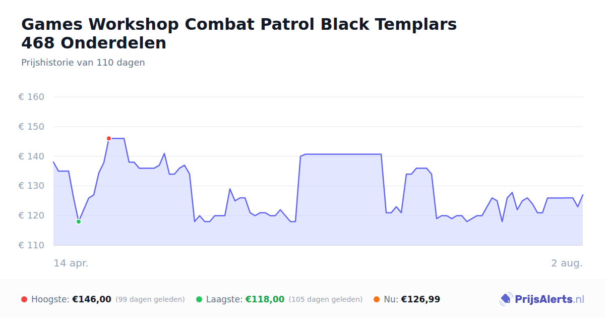The height and width of the screenshot is (318, 605).
Task: Click the flat €140 plateau on the line
Action: 343,154
